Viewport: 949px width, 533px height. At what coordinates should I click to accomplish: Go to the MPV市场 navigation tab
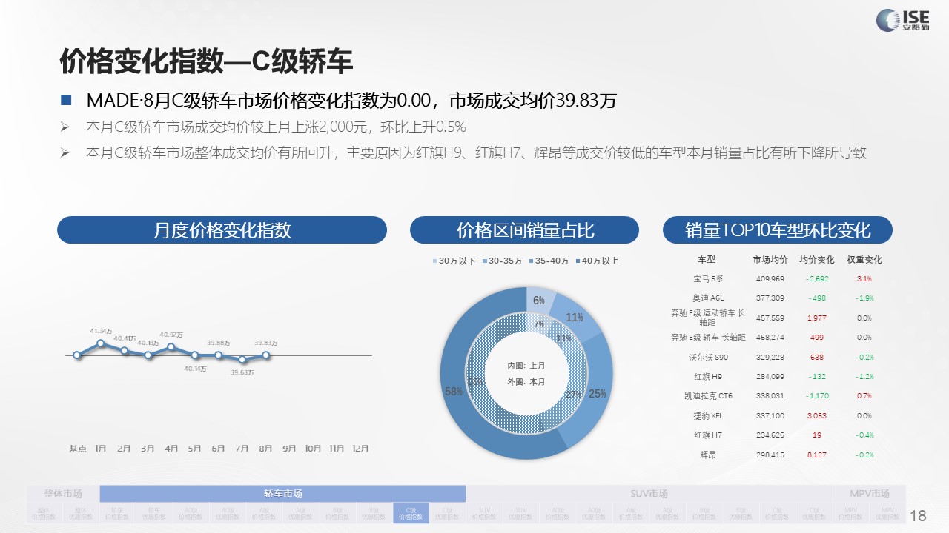pos(870,494)
